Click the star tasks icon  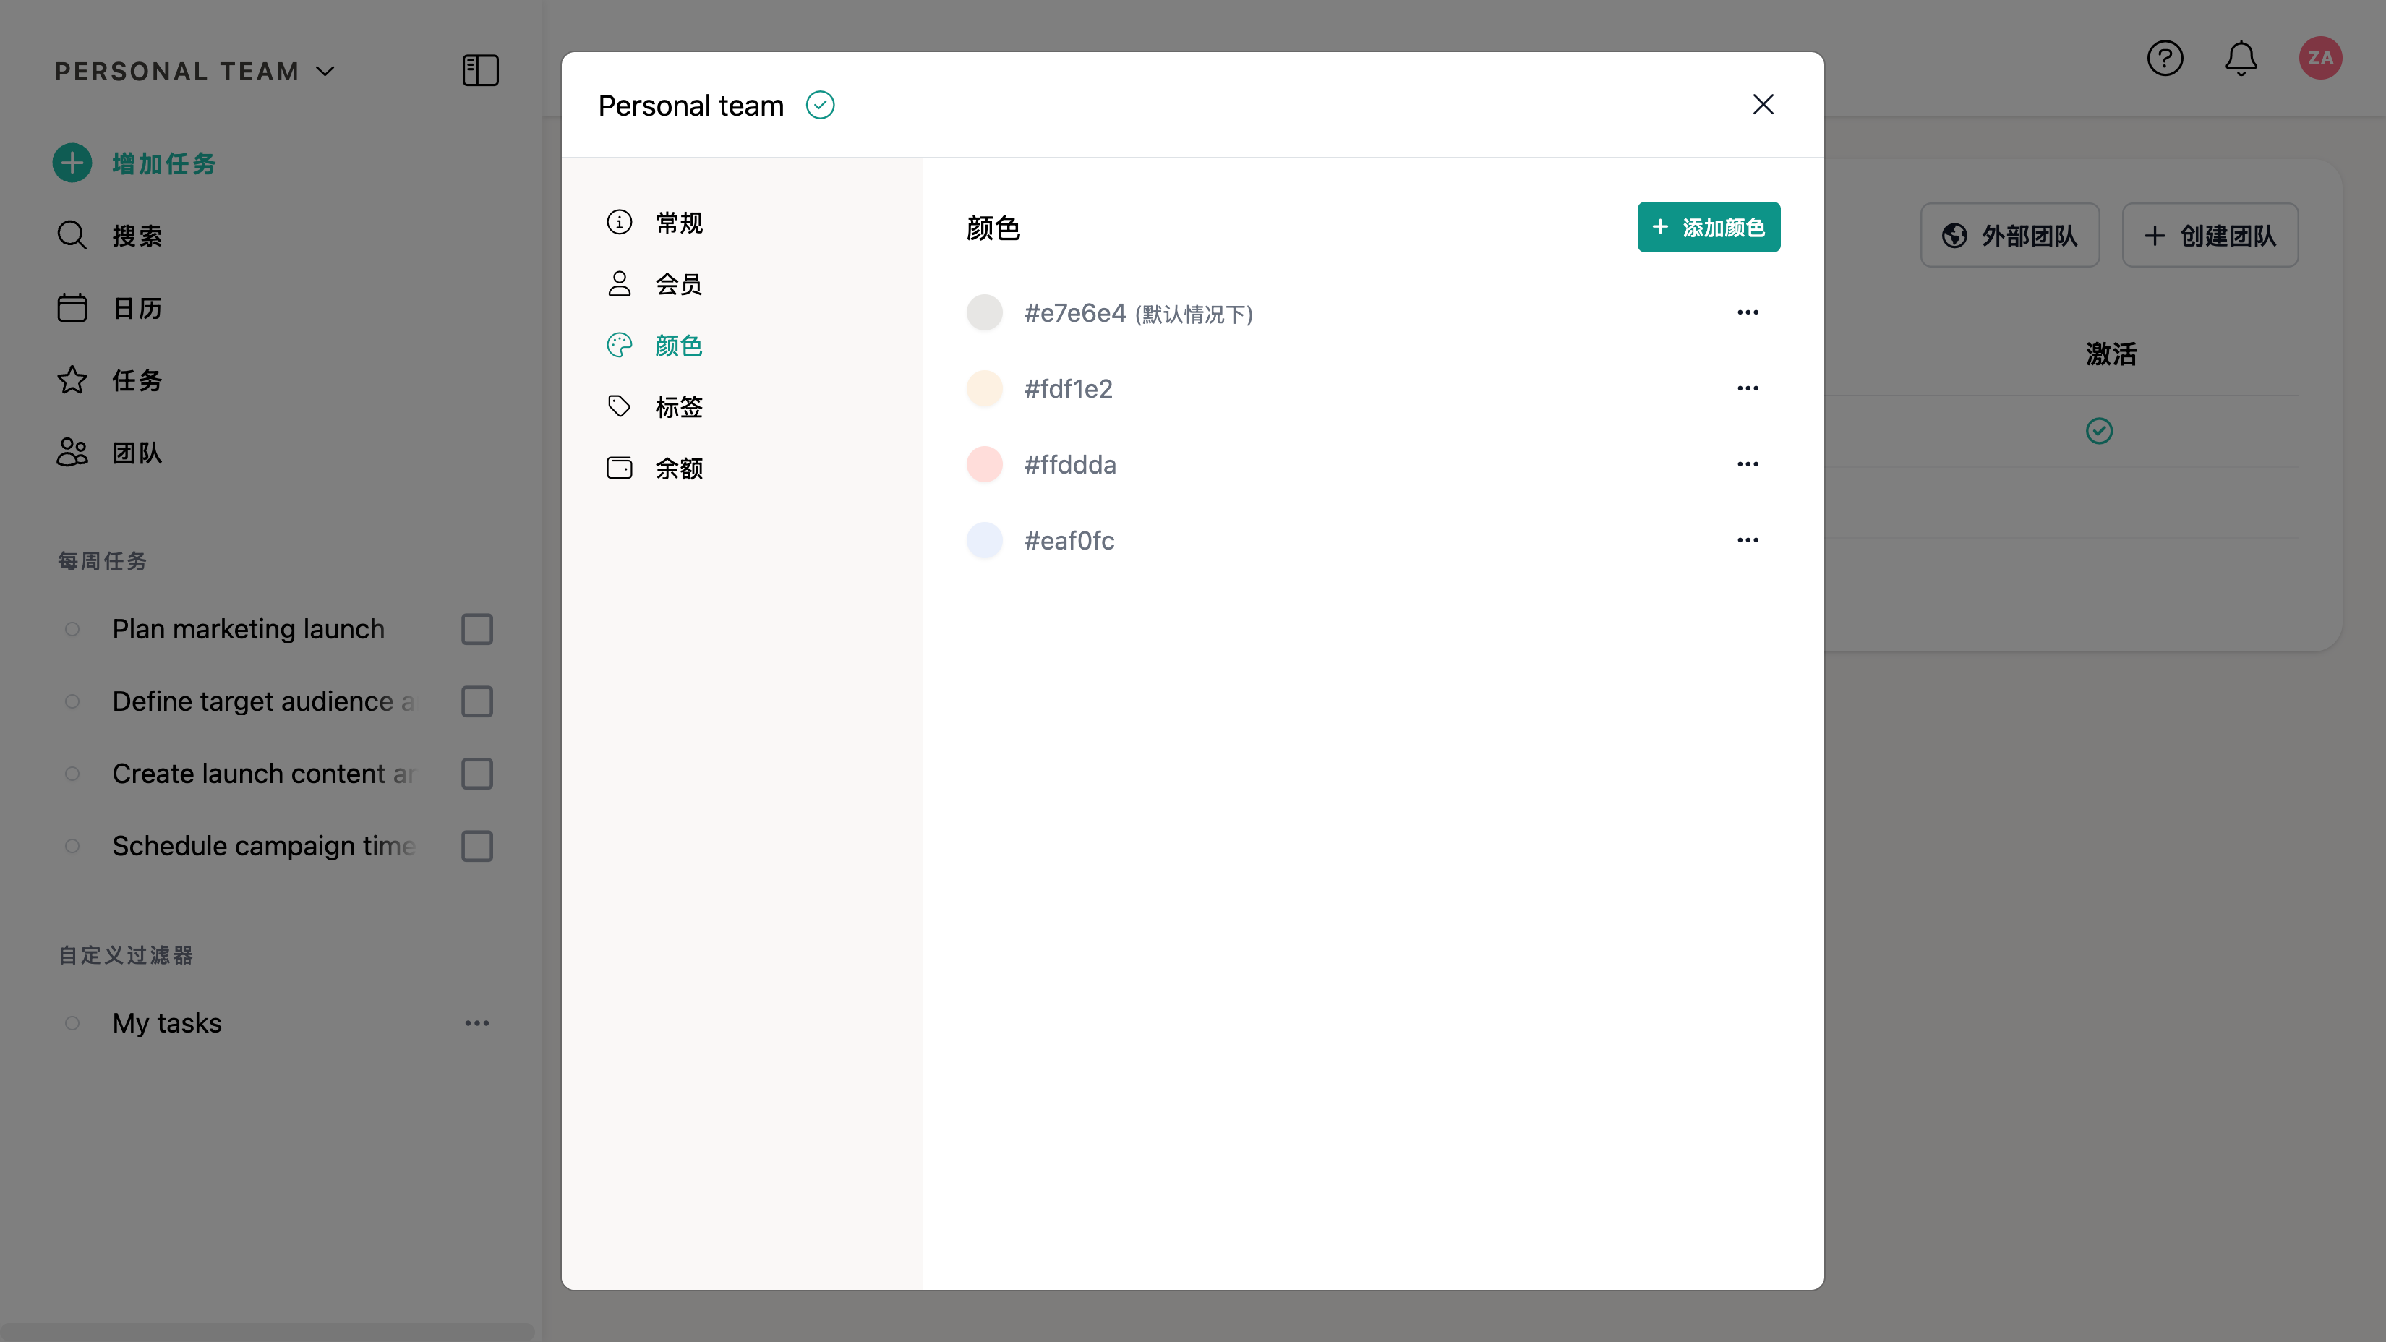pyautogui.click(x=72, y=380)
